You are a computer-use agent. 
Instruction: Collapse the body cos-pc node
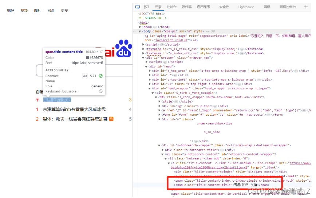click(x=140, y=31)
